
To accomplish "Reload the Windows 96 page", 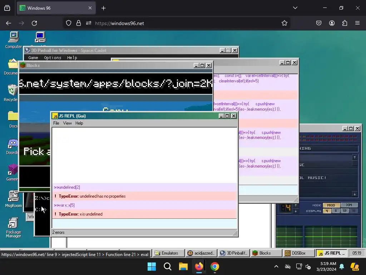I will 34,23.
